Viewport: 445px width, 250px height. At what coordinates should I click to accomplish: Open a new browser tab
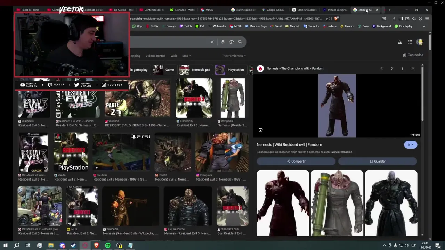coord(389,10)
